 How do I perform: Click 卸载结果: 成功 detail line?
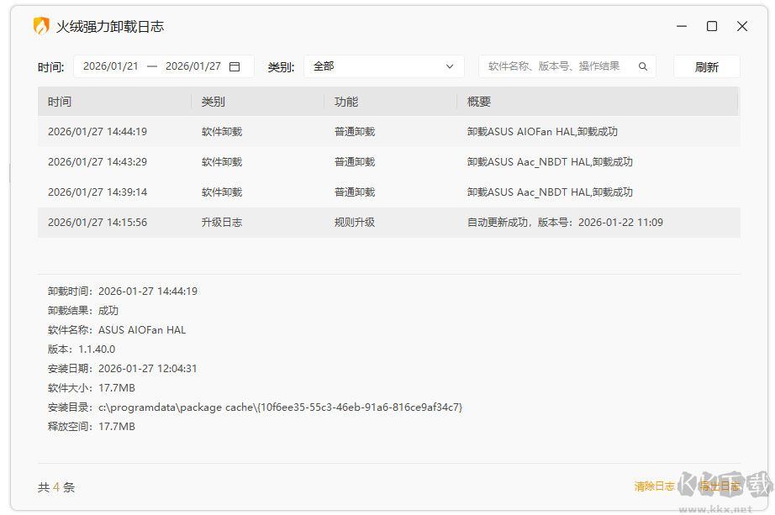click(x=83, y=310)
